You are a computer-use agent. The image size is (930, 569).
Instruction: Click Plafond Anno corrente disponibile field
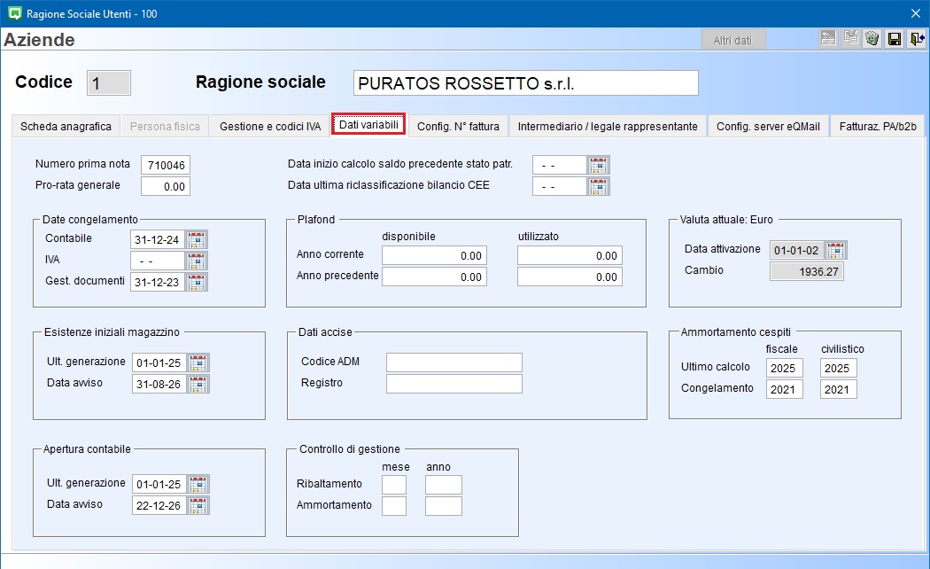[x=434, y=256]
